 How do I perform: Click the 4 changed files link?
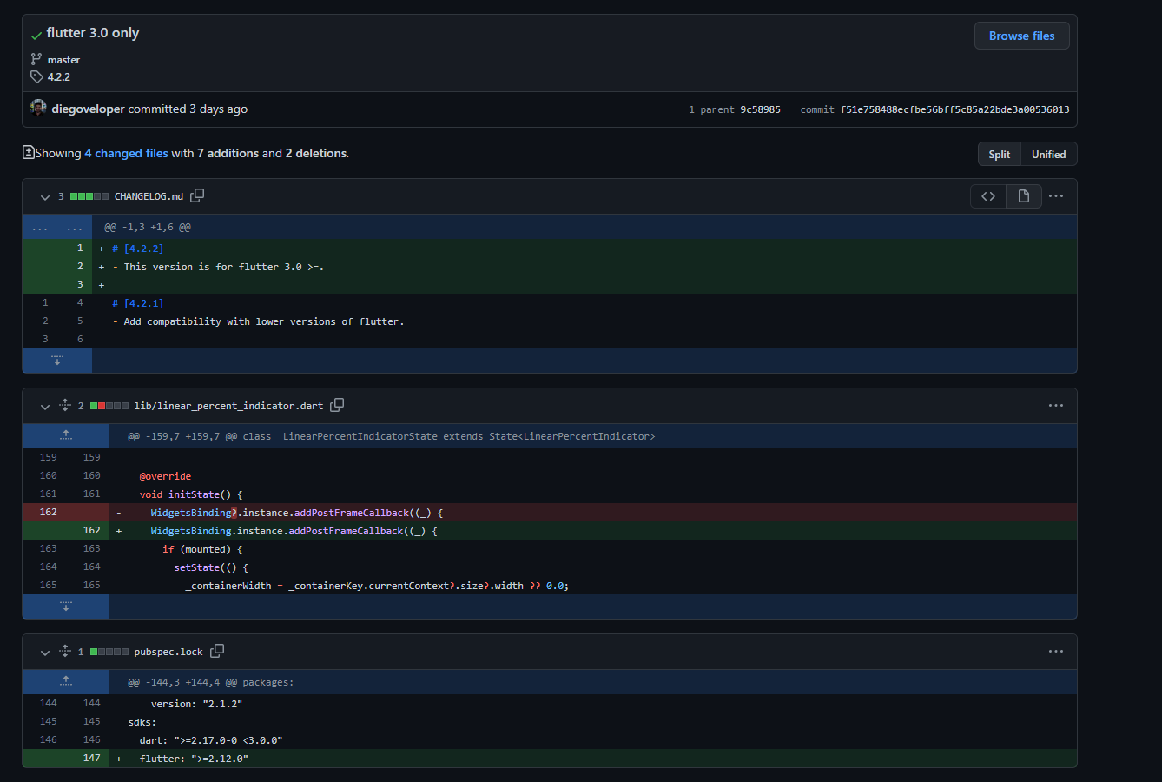tap(126, 153)
